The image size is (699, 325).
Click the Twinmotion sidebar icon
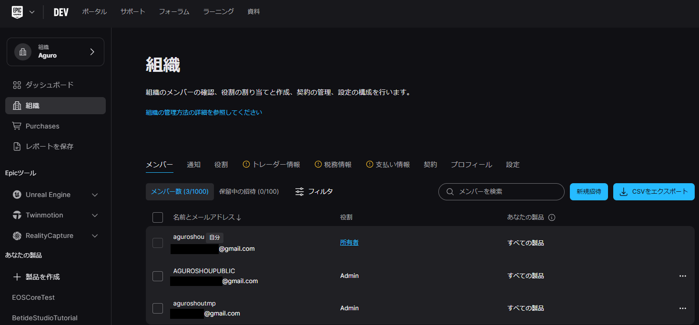pos(17,215)
